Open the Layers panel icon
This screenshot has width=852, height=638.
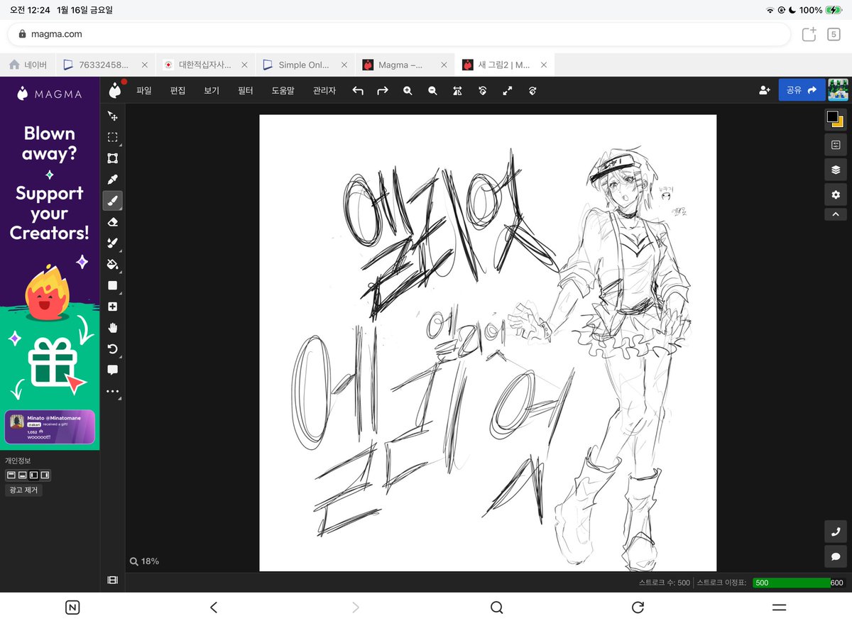(836, 170)
